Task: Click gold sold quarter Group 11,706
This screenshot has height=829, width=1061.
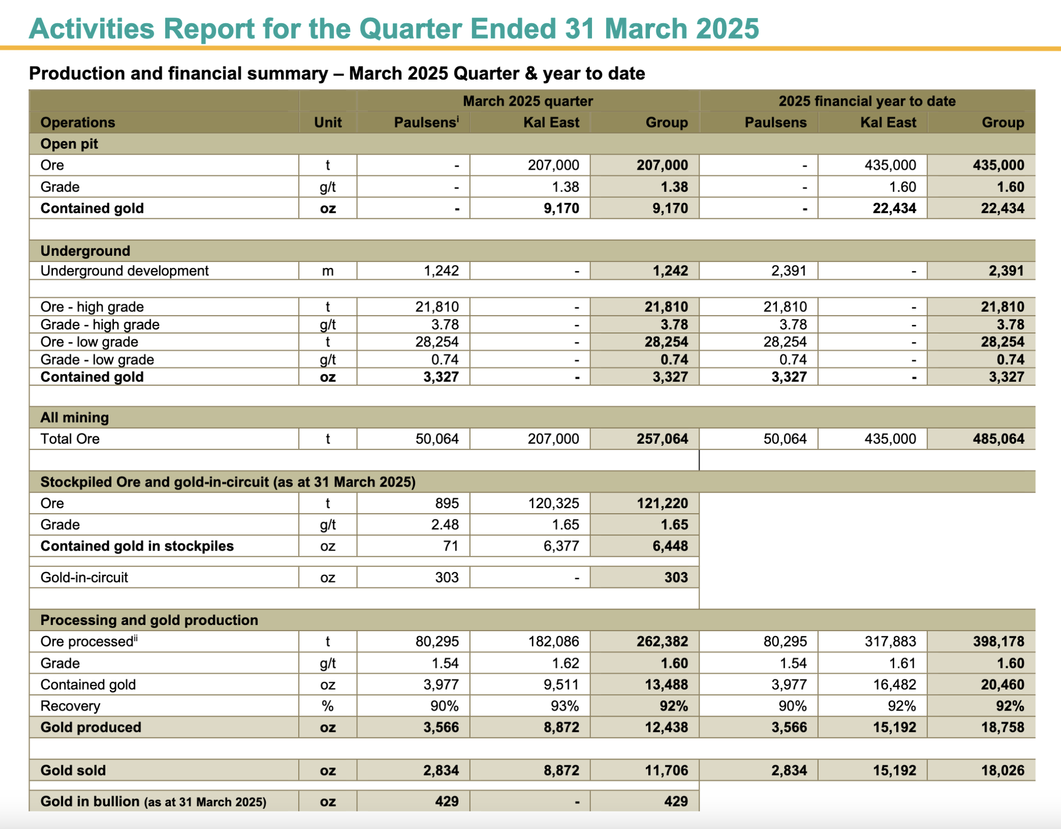Action: (x=666, y=771)
